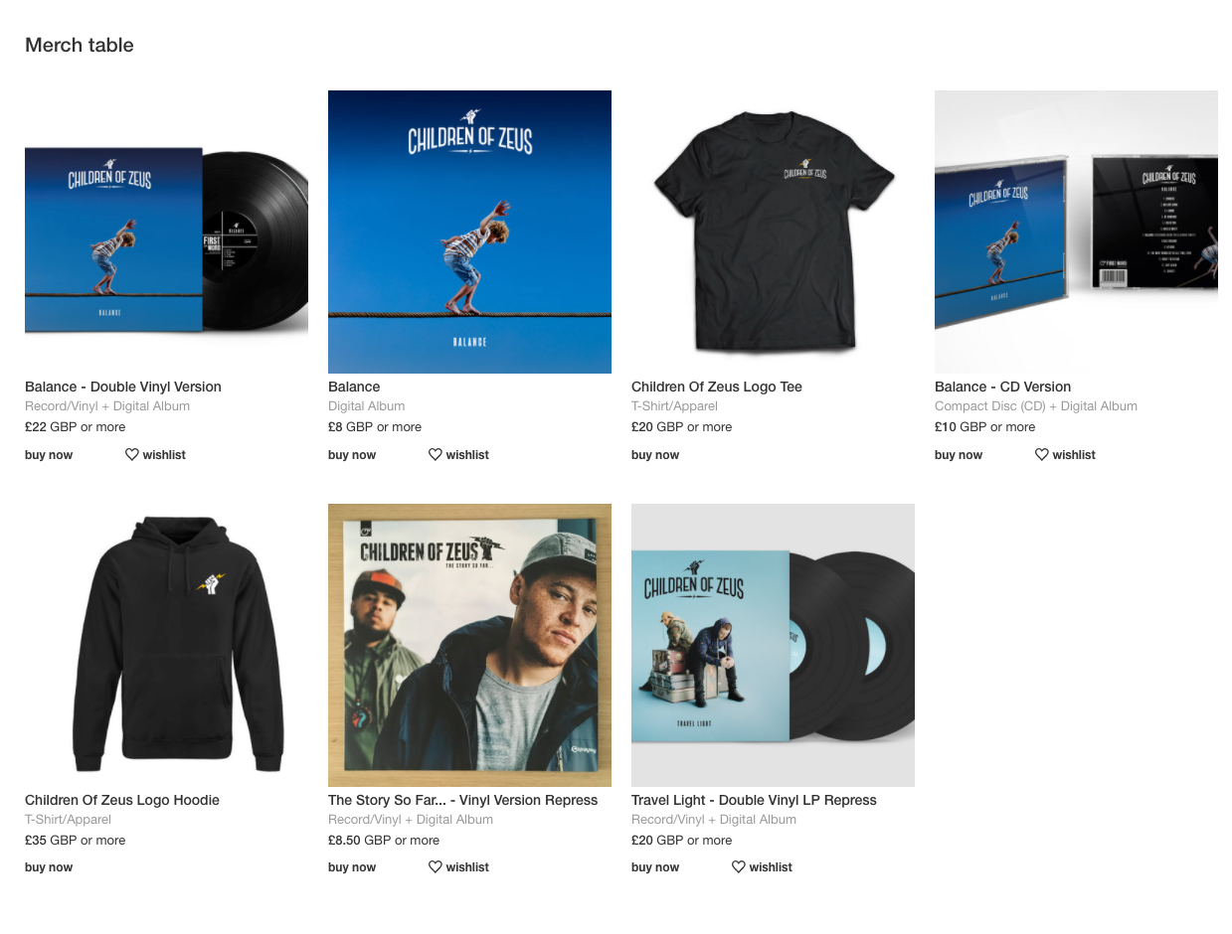The width and height of the screenshot is (1232, 934).
Task: Open 'Children Of Zeus Logo Hoodie' title link
Action: [122, 800]
